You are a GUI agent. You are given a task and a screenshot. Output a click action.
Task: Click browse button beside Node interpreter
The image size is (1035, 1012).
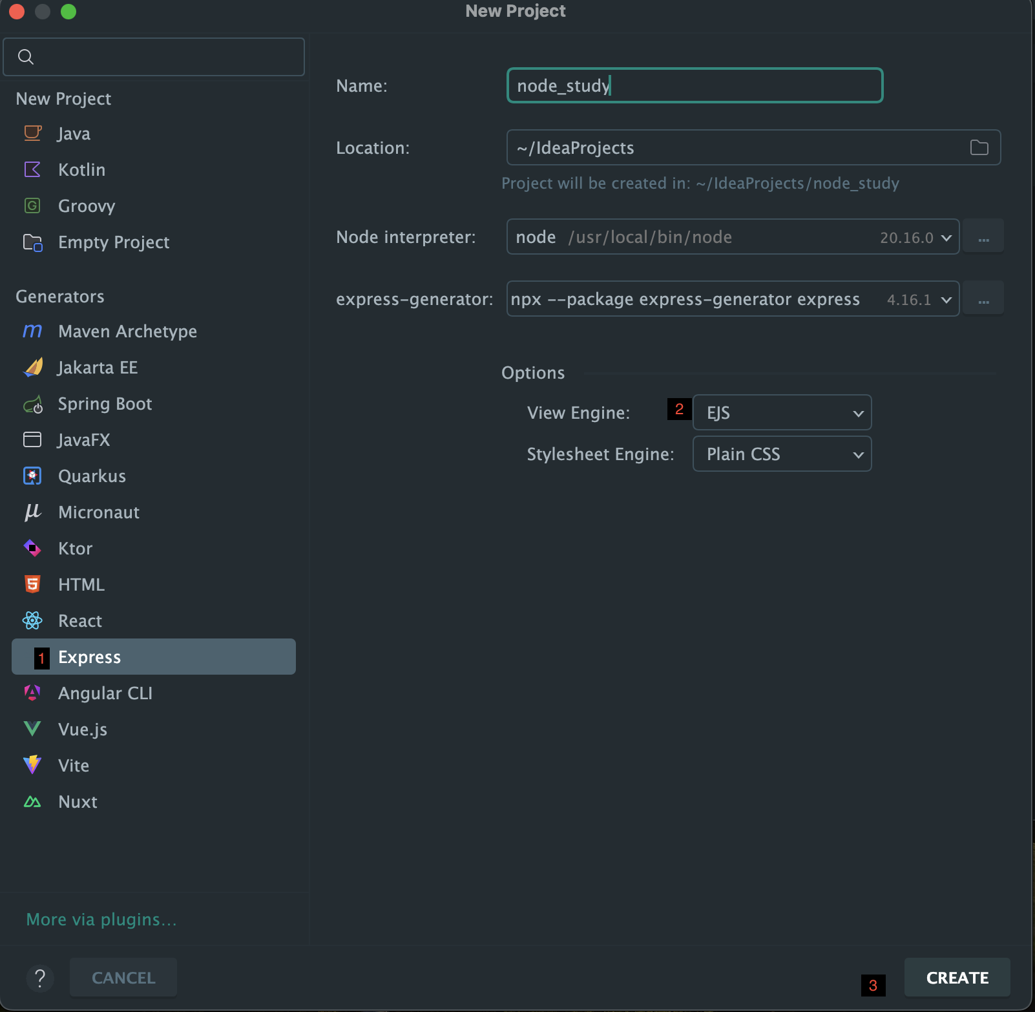[x=983, y=237]
